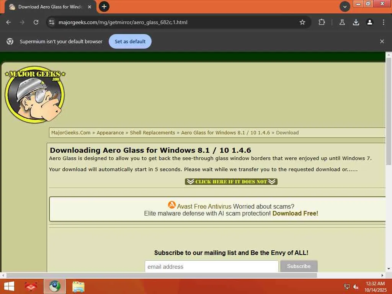Open the profile account icon
The width and height of the screenshot is (392, 294).
369,22
